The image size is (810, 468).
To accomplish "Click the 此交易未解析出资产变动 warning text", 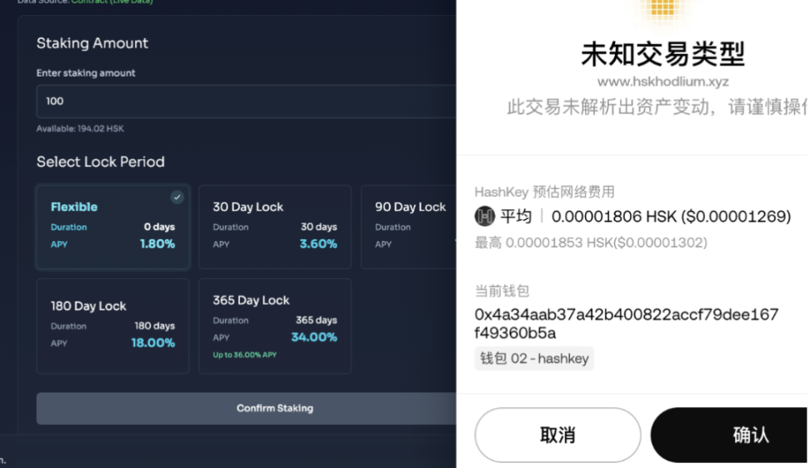I will (657, 107).
